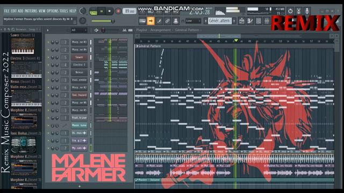The width and height of the screenshot is (344, 193).
Task: Open the OPTIONS menu
Action: 53,11
